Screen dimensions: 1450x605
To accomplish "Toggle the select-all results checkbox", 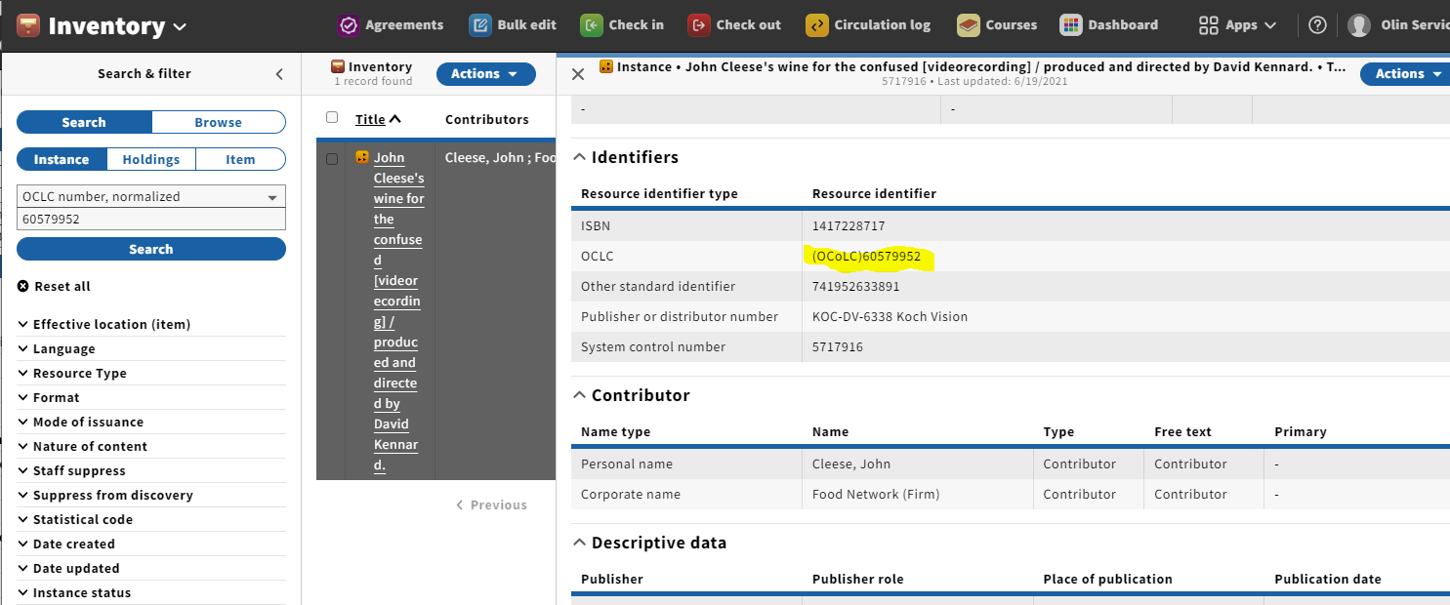I will [332, 118].
